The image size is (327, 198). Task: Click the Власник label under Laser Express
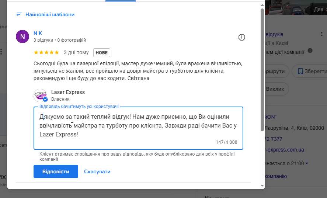pos(60,99)
